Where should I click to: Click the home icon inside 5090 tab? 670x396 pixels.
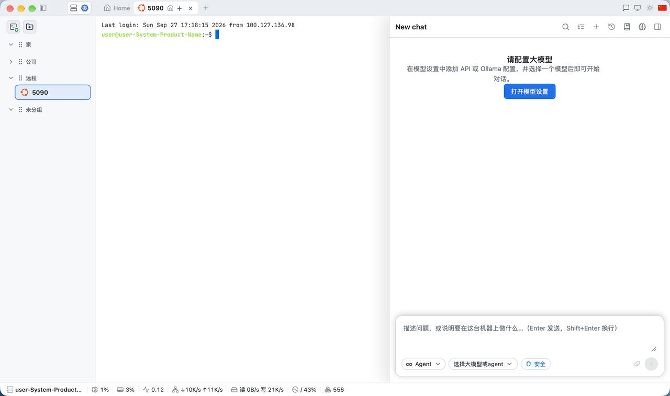coord(170,8)
